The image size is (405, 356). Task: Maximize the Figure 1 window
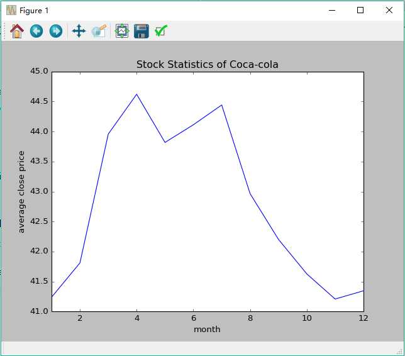[360, 10]
